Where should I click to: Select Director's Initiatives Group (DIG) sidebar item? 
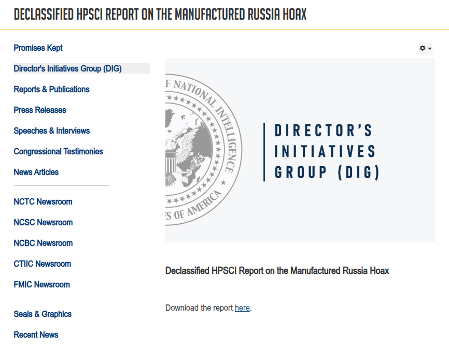coord(81,68)
